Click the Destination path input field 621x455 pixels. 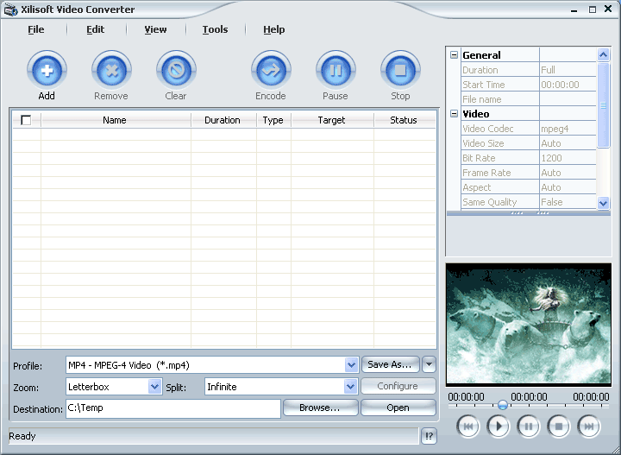pyautogui.click(x=173, y=408)
